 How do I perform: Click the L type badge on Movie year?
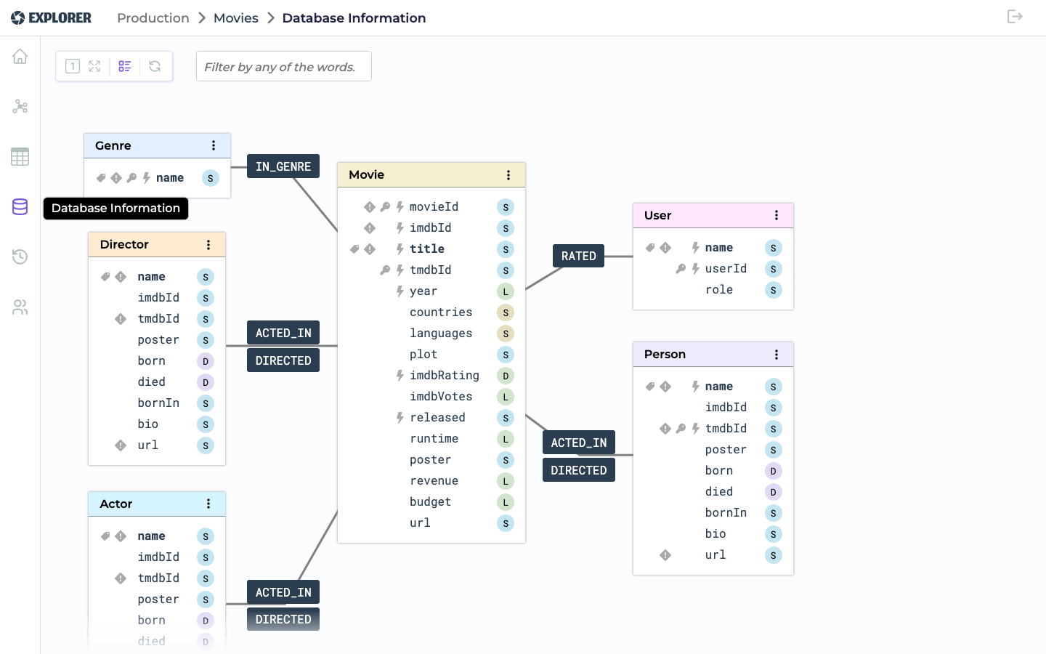(506, 291)
